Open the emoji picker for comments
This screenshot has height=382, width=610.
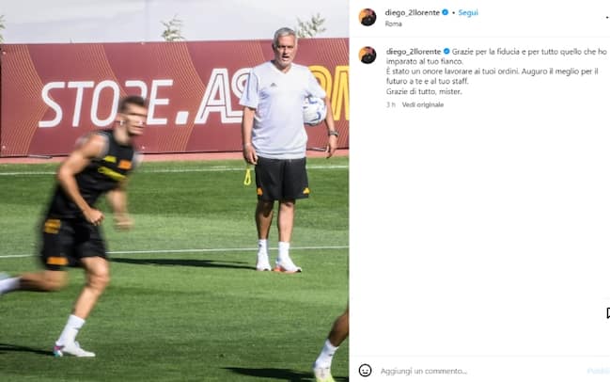point(365,371)
